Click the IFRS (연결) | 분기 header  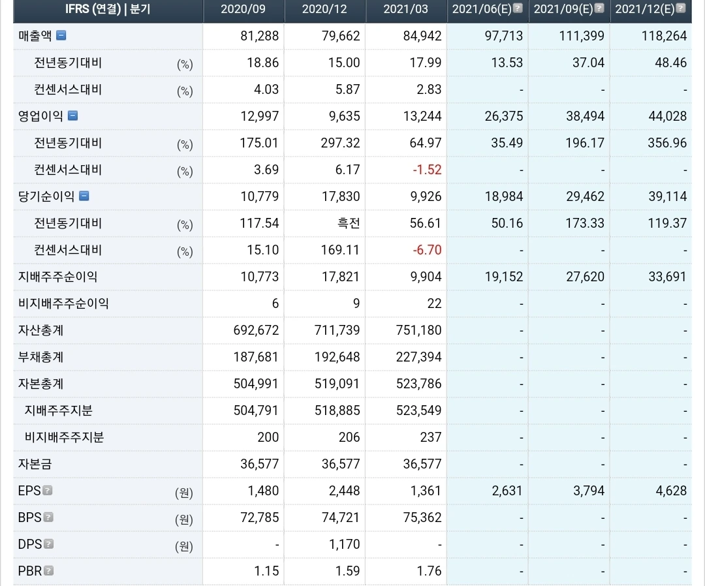point(108,9)
